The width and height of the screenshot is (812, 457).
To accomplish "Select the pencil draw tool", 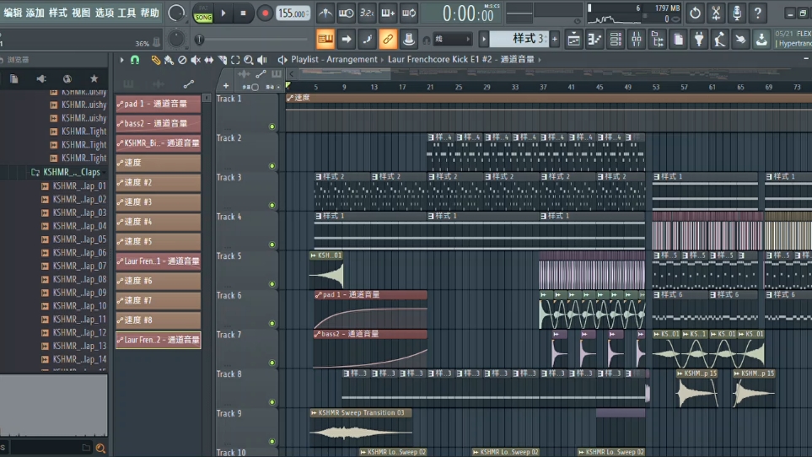I will (155, 60).
